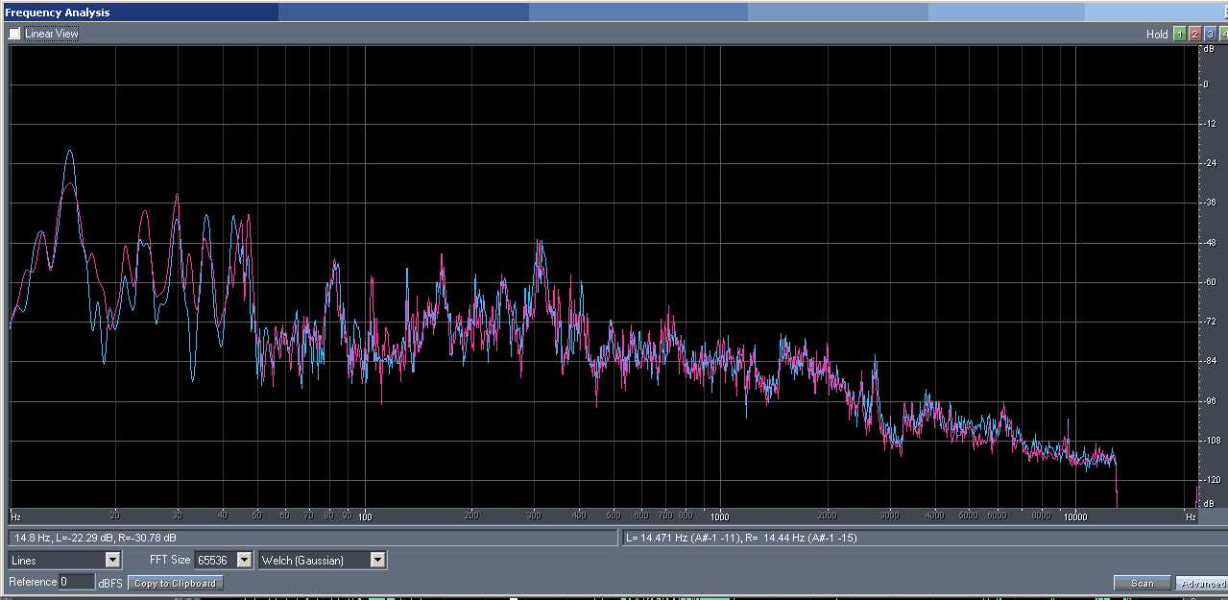The image size is (1228, 600).
Task: Click the Scan button
Action: pos(1142,583)
